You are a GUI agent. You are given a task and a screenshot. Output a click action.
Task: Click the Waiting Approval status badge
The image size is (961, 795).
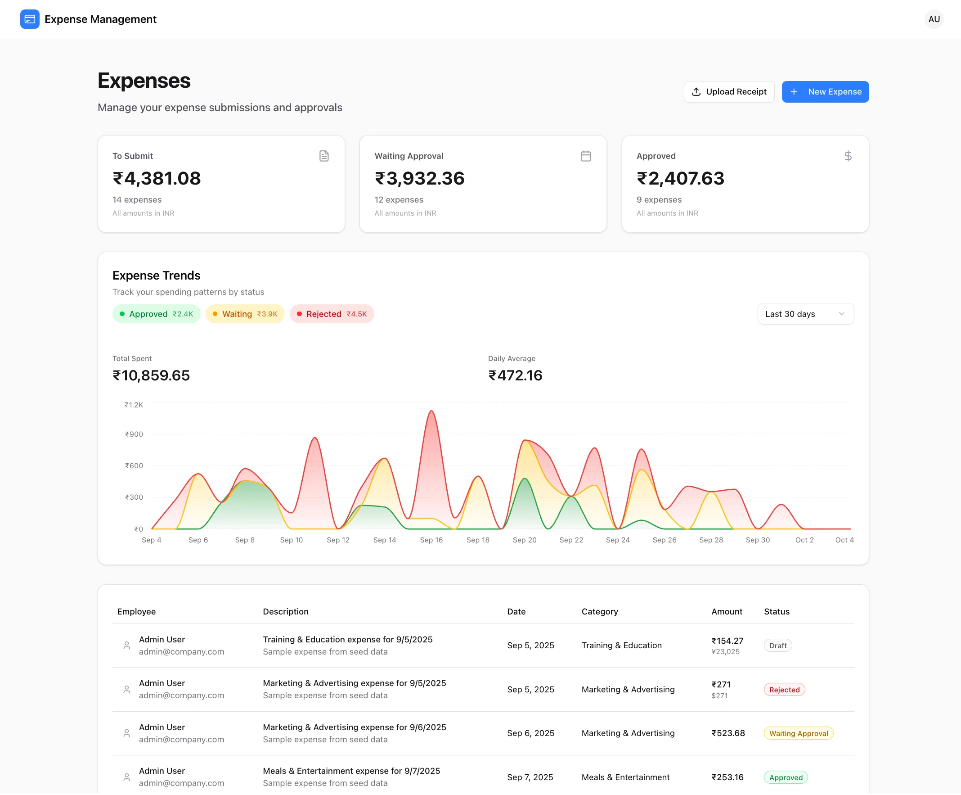click(799, 734)
